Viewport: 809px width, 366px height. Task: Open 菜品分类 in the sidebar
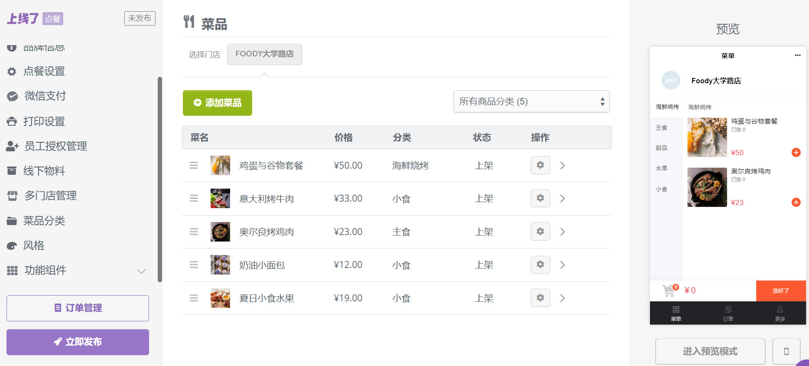[44, 221]
